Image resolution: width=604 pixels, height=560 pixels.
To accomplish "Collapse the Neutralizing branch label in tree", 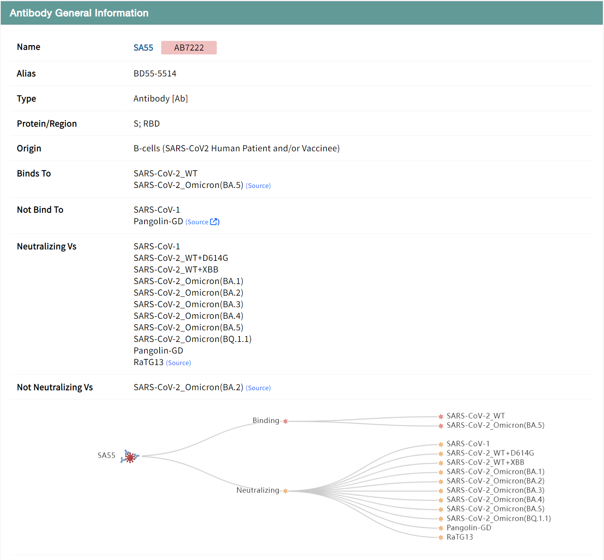I will click(257, 490).
